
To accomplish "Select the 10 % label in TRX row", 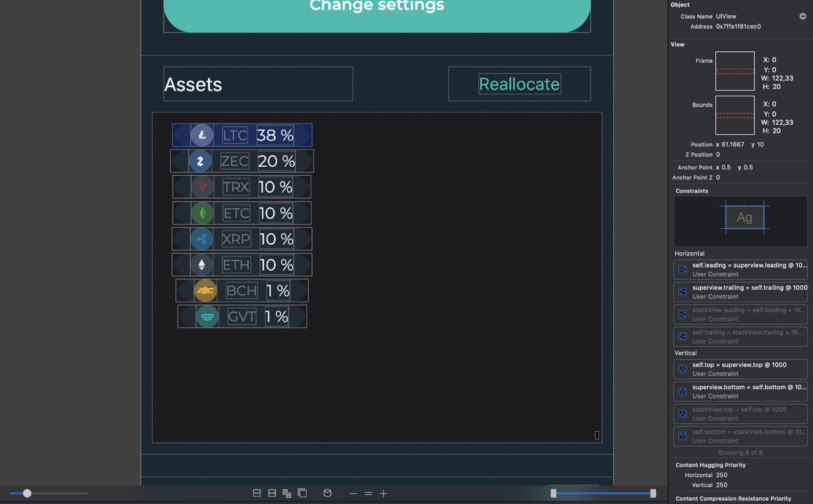I will click(276, 187).
